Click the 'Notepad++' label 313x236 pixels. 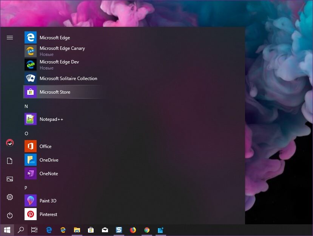(51, 119)
